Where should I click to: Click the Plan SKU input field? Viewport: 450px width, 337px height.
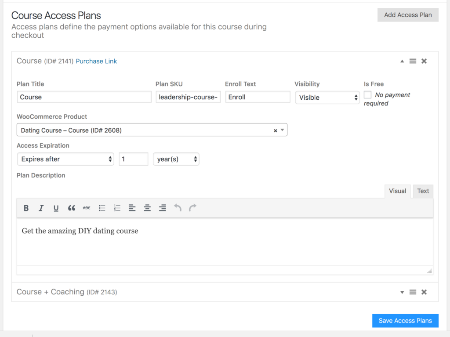tap(188, 97)
